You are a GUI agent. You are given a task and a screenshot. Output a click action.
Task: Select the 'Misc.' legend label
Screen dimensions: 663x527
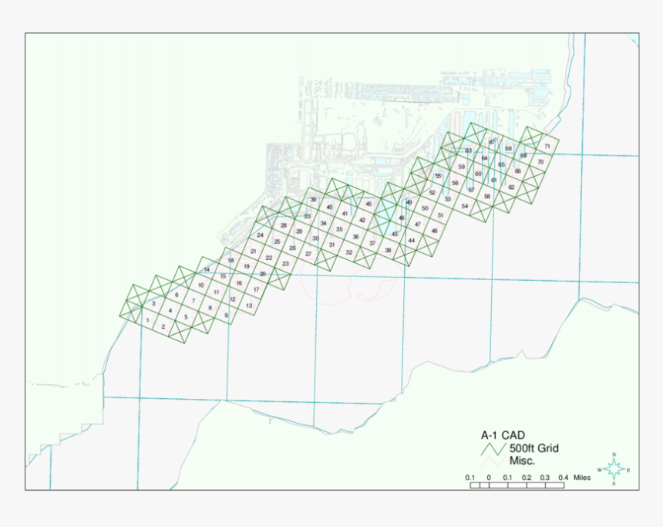(522, 461)
